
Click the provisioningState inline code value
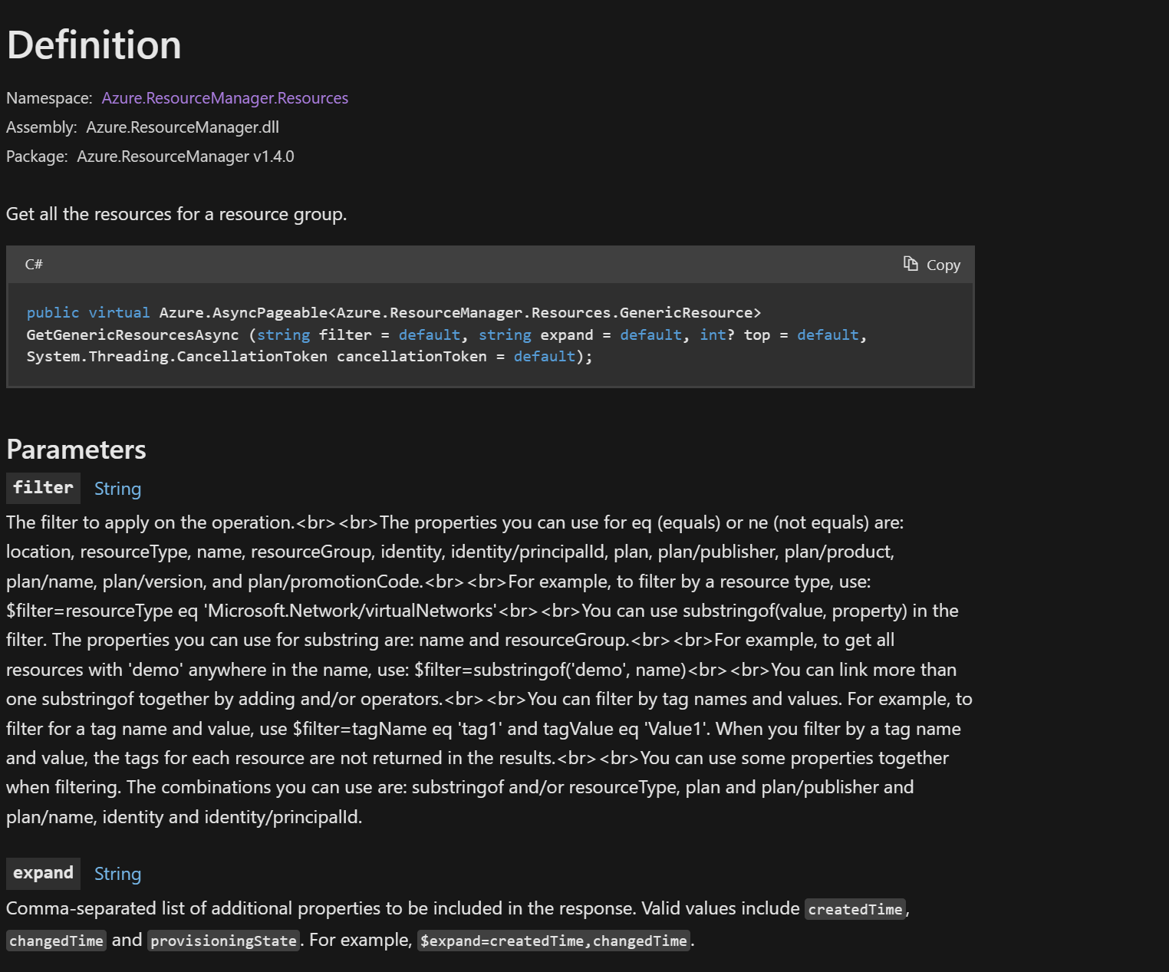click(223, 941)
